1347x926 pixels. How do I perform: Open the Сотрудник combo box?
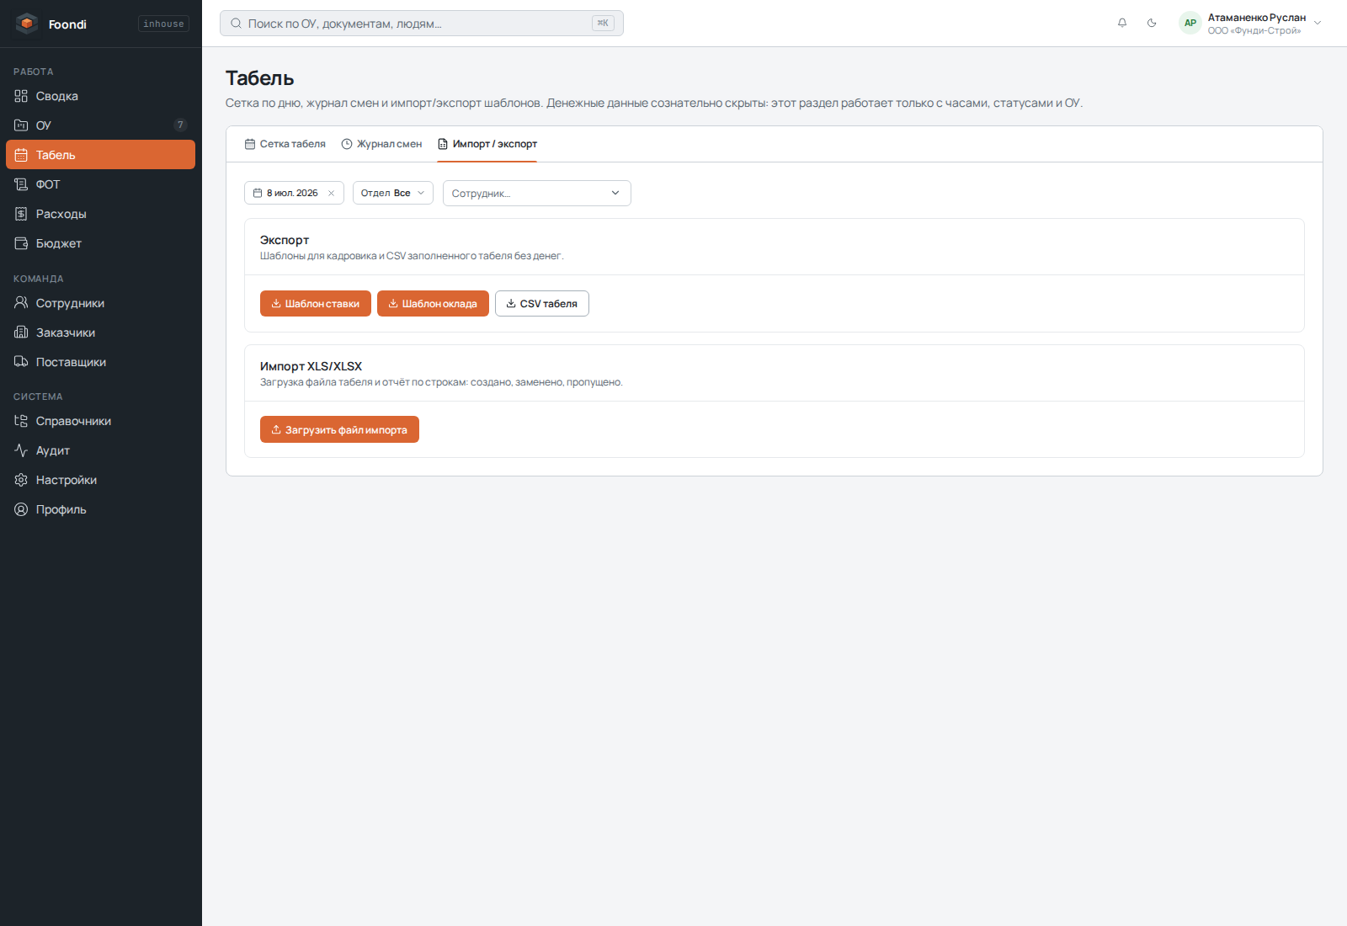click(536, 193)
